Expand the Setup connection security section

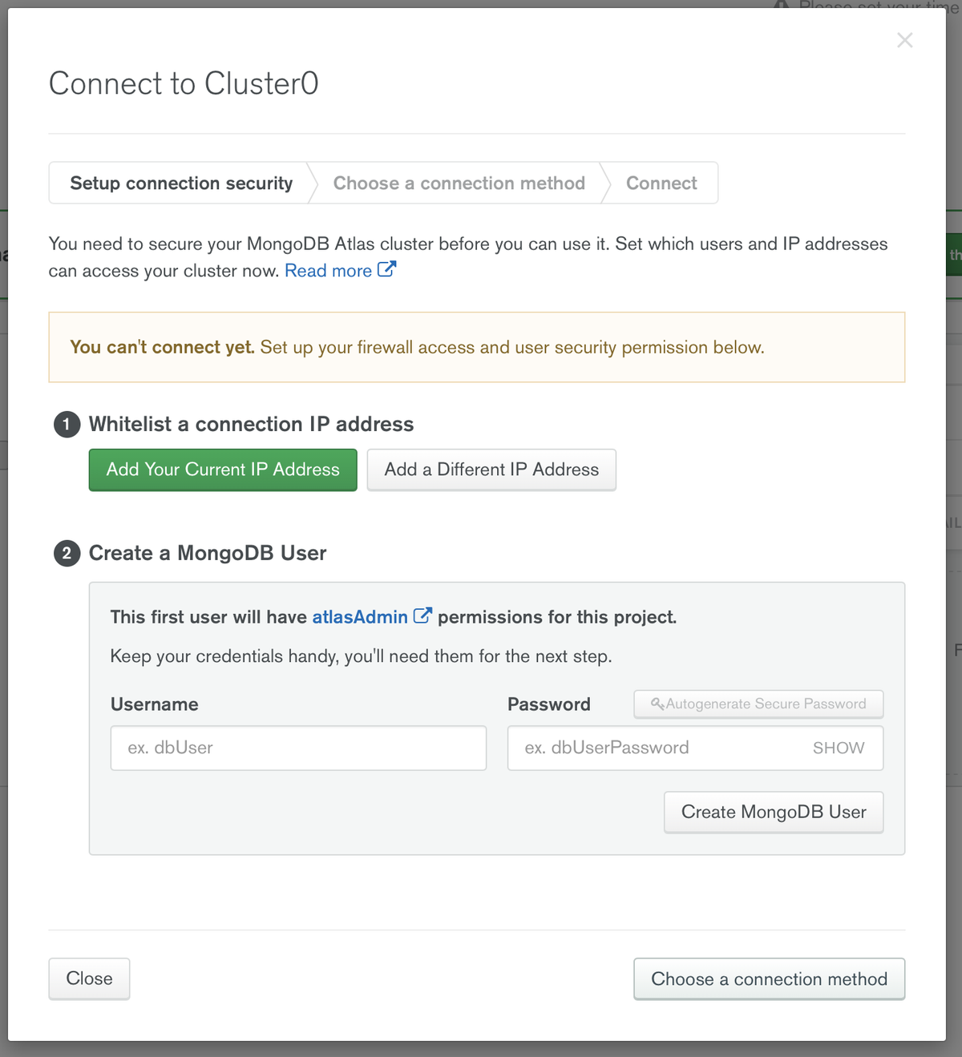tap(181, 183)
